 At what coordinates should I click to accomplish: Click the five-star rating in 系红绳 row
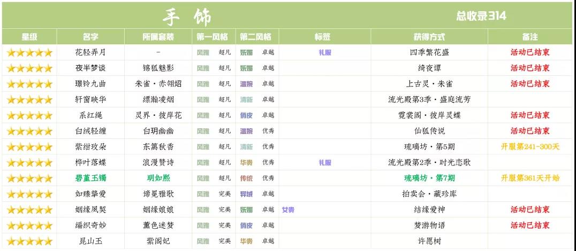pyautogui.click(x=29, y=115)
